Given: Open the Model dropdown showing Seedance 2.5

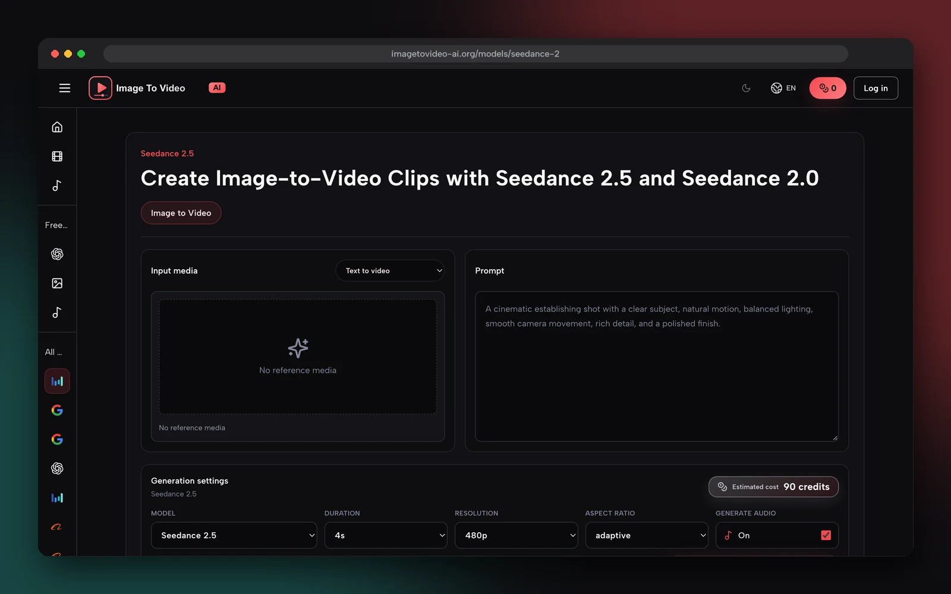Looking at the screenshot, I should click(x=234, y=535).
